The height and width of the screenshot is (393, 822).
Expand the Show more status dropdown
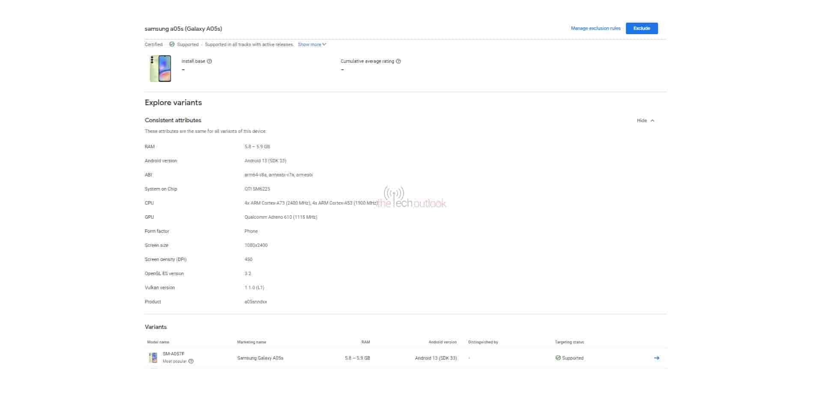click(312, 44)
